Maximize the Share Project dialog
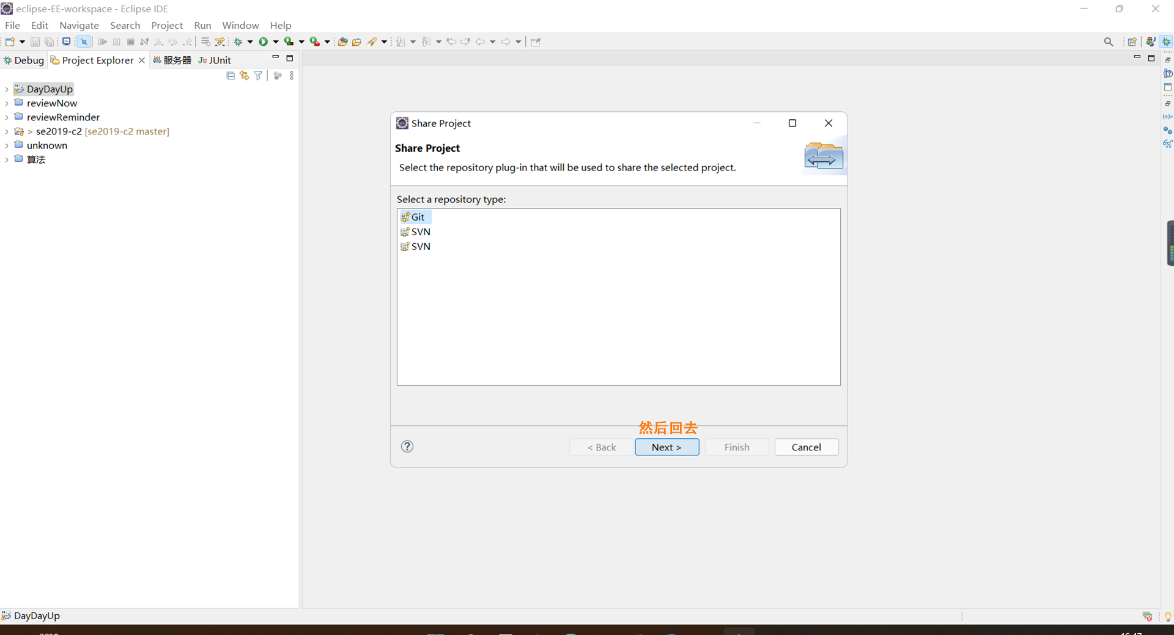The image size is (1174, 635). tap(792, 123)
